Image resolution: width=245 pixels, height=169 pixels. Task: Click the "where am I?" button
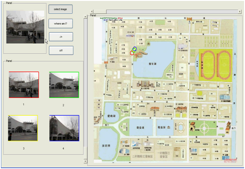[61, 24]
